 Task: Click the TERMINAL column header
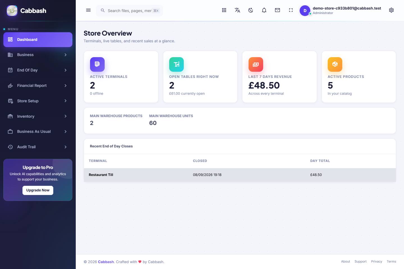coord(98,161)
